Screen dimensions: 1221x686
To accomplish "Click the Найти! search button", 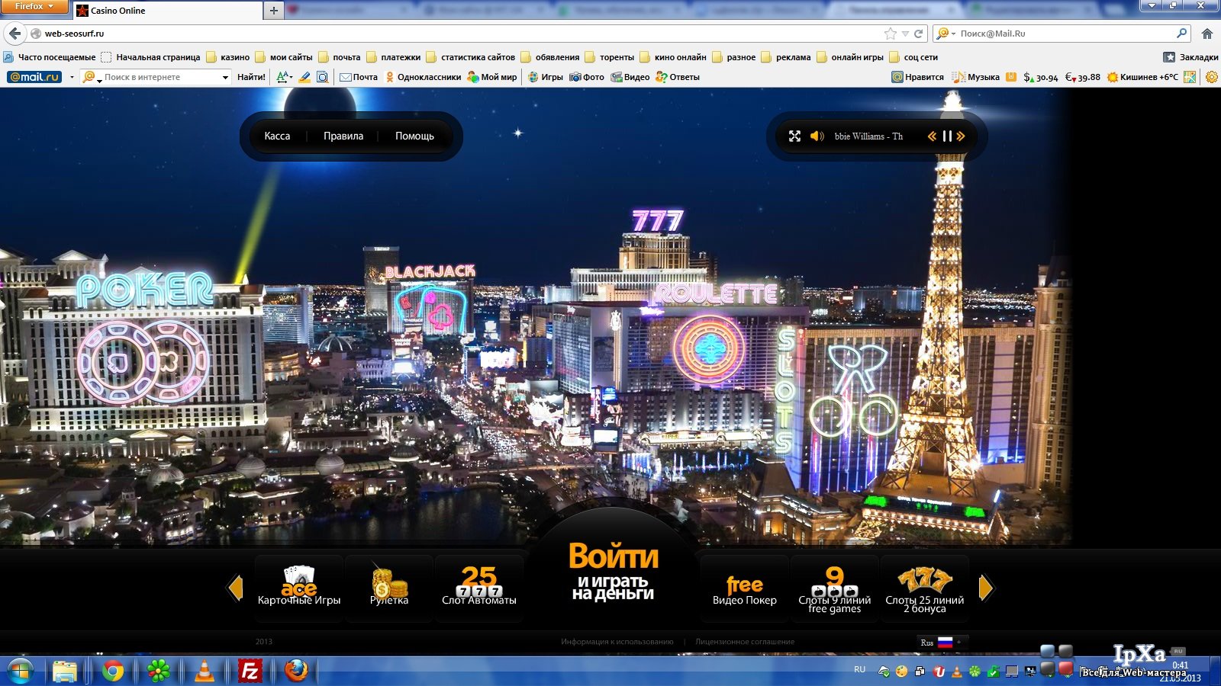I will coord(251,77).
